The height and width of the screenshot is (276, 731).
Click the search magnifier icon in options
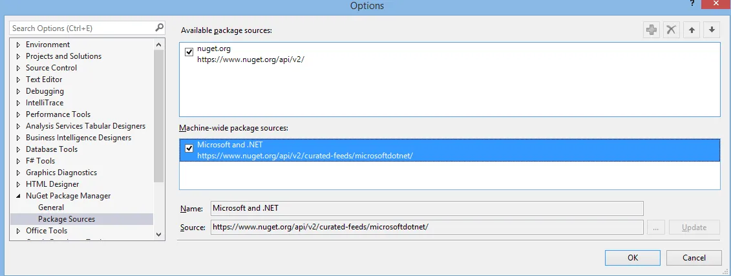[x=160, y=28]
